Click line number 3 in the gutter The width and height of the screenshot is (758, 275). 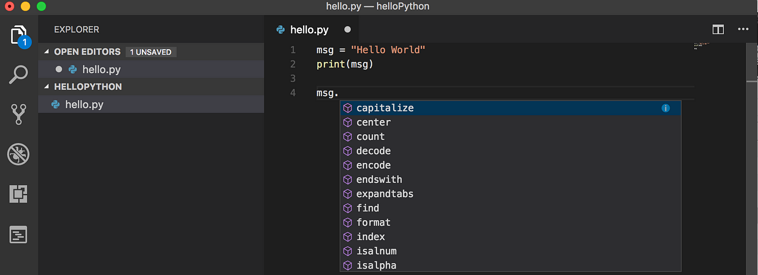(x=293, y=78)
